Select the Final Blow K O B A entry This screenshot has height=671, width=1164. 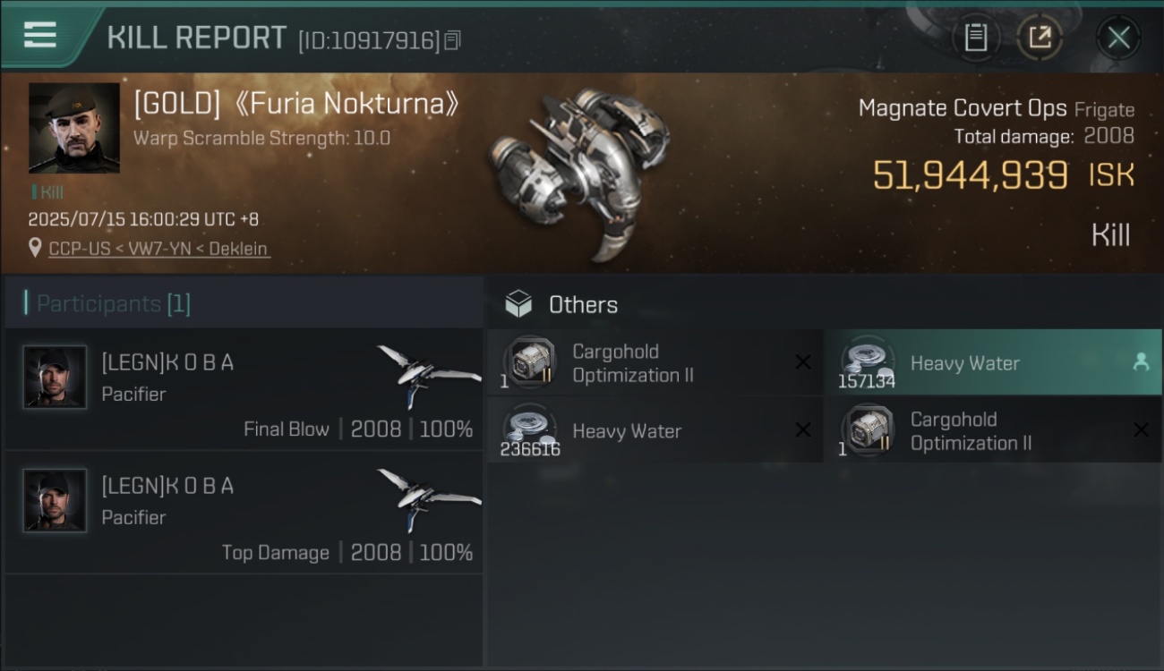pos(244,388)
